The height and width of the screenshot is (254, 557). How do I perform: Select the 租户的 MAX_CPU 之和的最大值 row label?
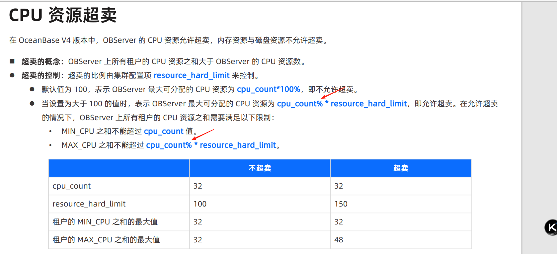tap(106, 240)
